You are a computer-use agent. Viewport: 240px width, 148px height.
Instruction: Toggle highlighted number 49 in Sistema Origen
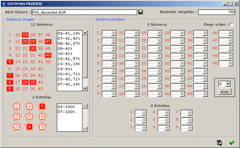(x=48, y=55)
